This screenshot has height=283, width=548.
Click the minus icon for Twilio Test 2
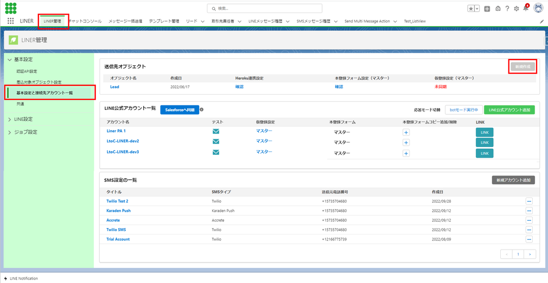click(529, 201)
